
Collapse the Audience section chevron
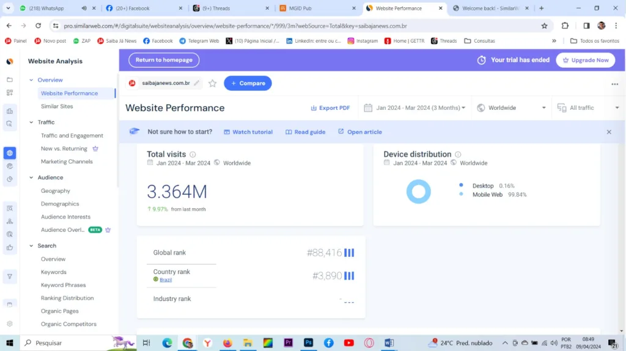click(31, 178)
